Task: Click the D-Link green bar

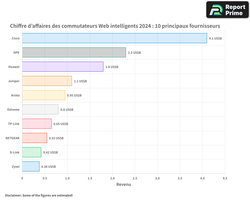Action: point(31,152)
